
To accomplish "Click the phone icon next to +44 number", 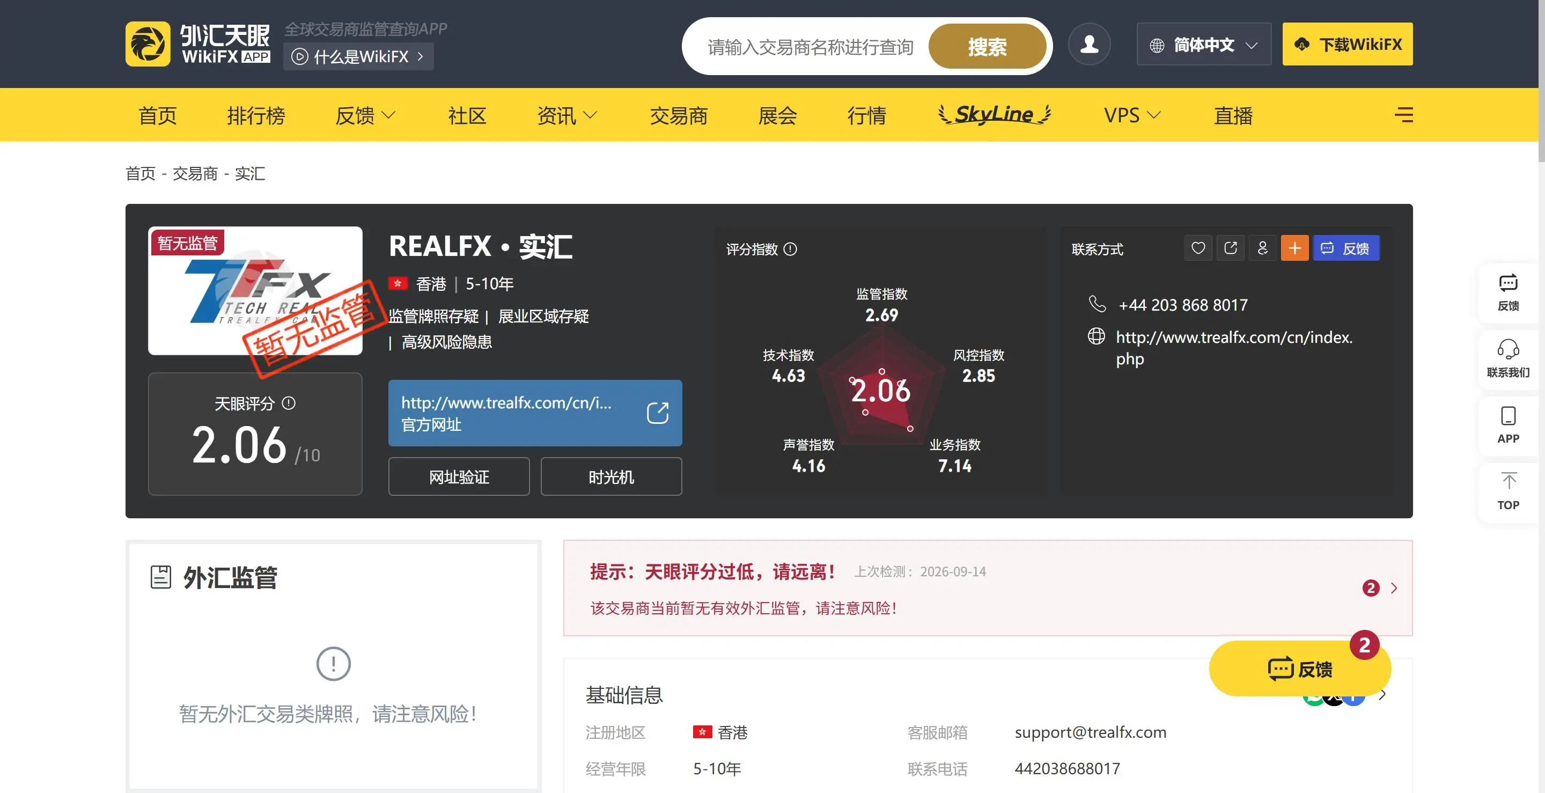I will (1097, 304).
